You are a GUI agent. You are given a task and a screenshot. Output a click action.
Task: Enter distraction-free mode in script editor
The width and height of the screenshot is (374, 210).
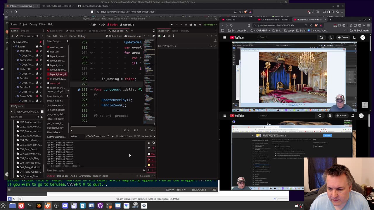tap(154, 31)
